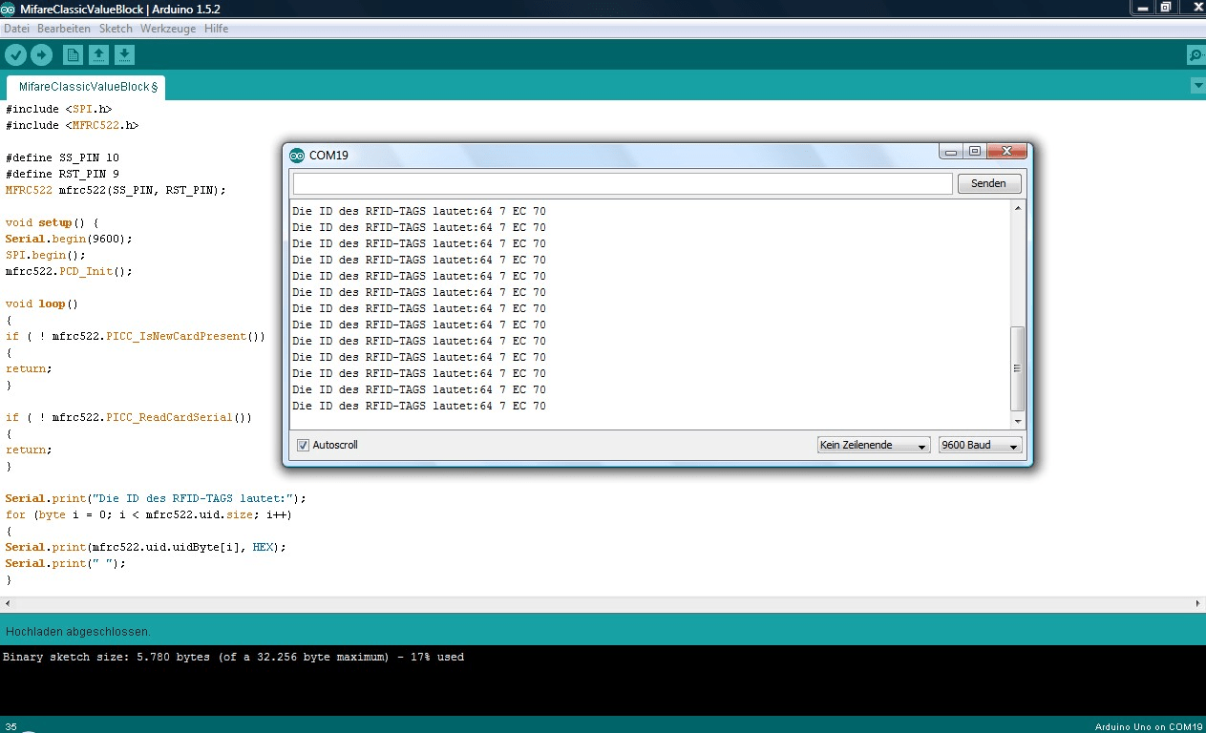Screen dimensions: 1206x733
Task: Click the Senden button
Action: [x=989, y=183]
